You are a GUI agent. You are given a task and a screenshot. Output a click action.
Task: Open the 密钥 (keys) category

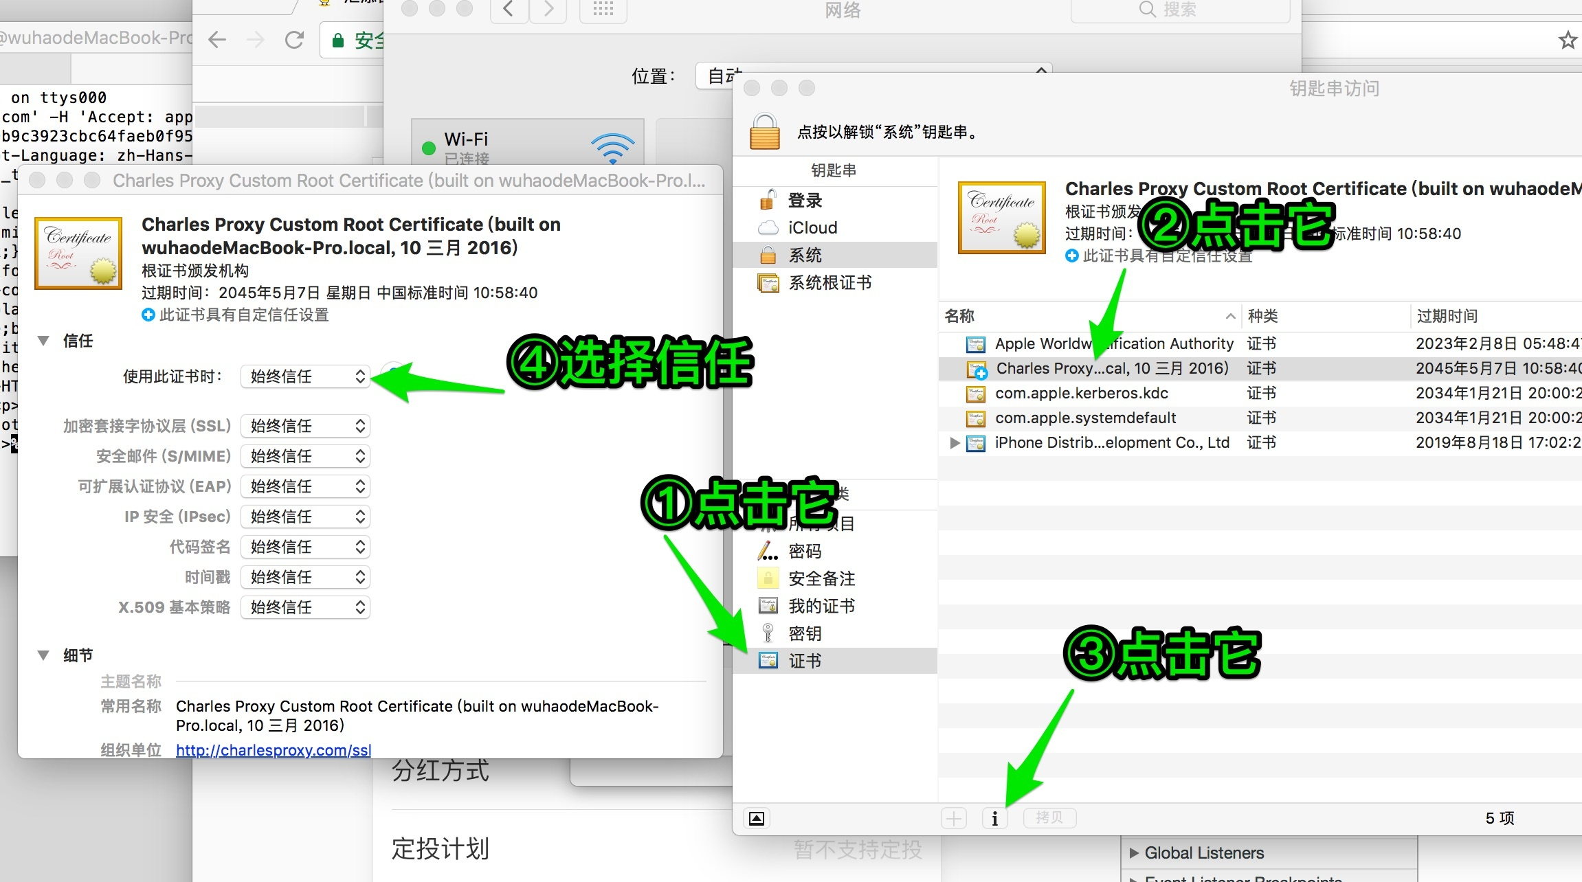(804, 633)
